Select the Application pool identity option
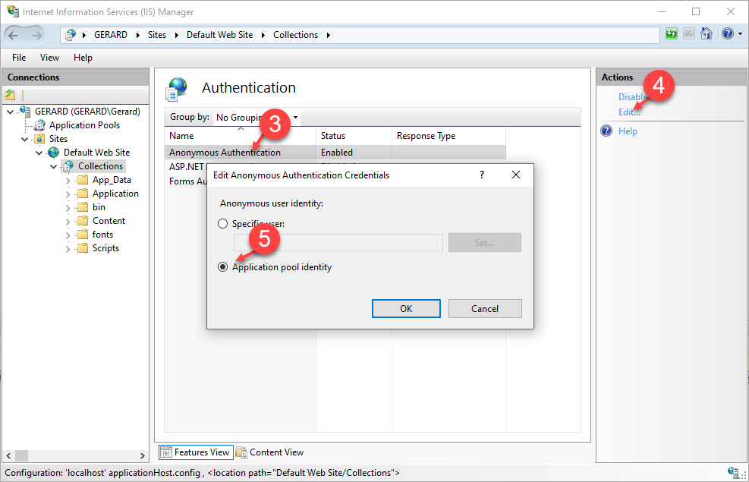This screenshot has width=749, height=482. pos(222,267)
